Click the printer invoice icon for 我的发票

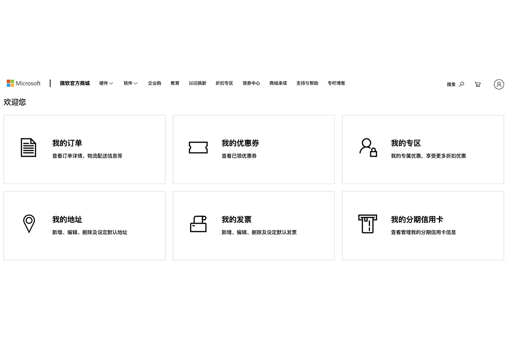[198, 223]
